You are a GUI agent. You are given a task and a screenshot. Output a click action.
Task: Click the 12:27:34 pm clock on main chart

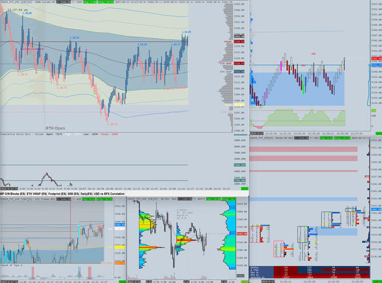[18, 10]
